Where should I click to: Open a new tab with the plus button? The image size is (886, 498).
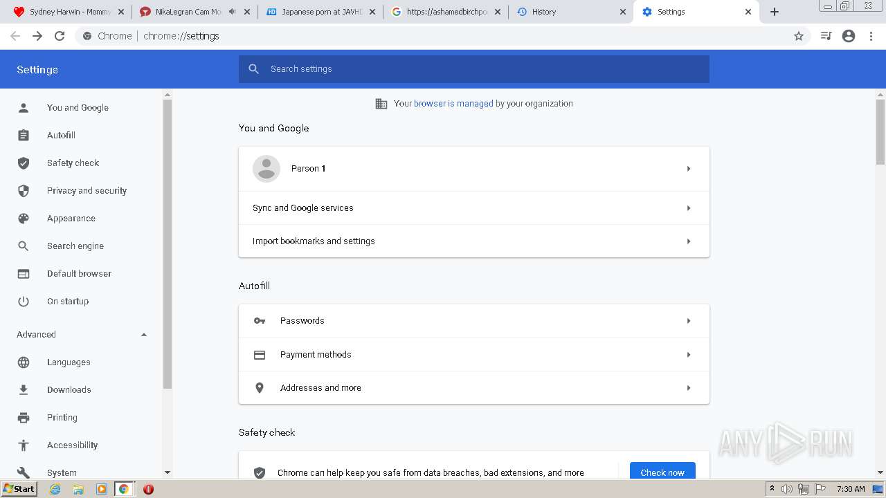(775, 12)
